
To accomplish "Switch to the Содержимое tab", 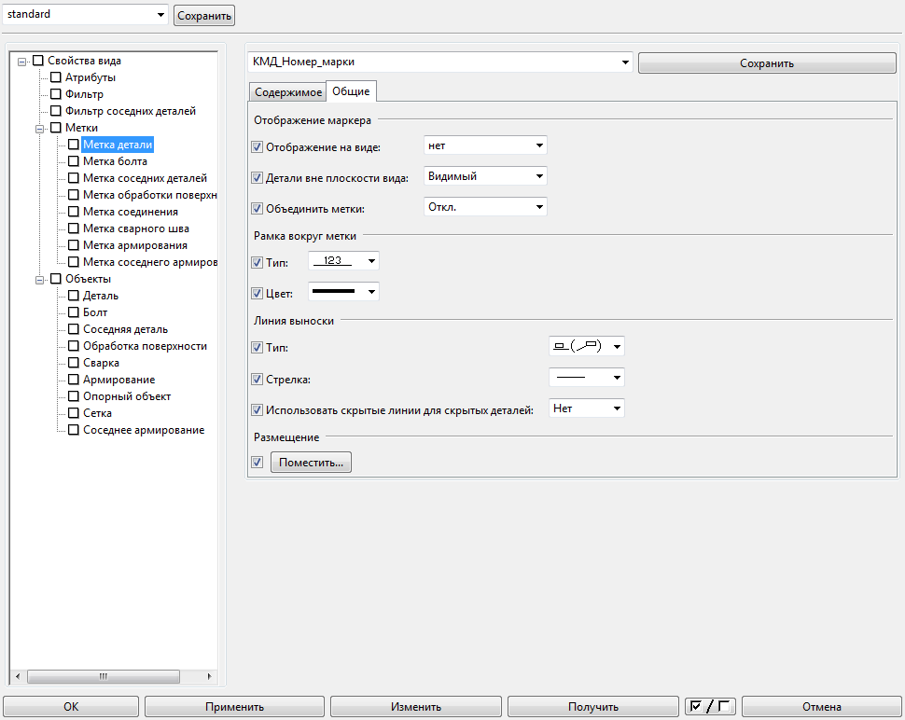I will [x=287, y=91].
